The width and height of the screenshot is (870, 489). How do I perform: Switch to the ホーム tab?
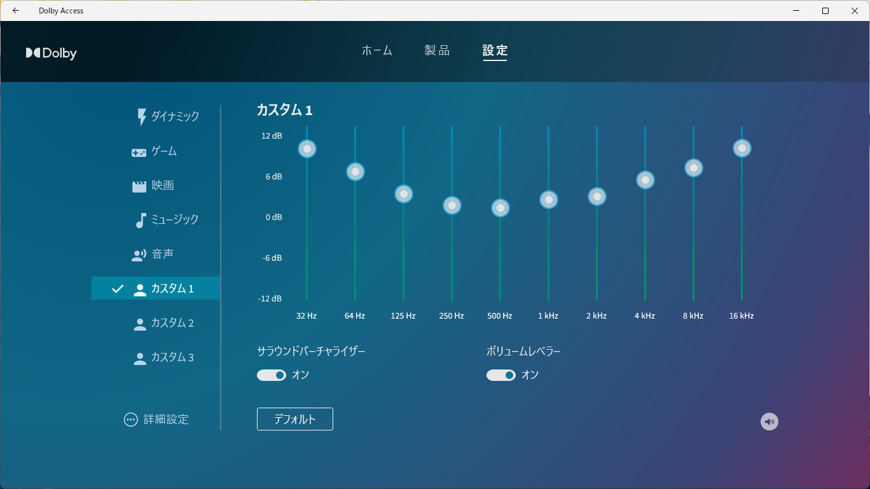click(x=377, y=51)
